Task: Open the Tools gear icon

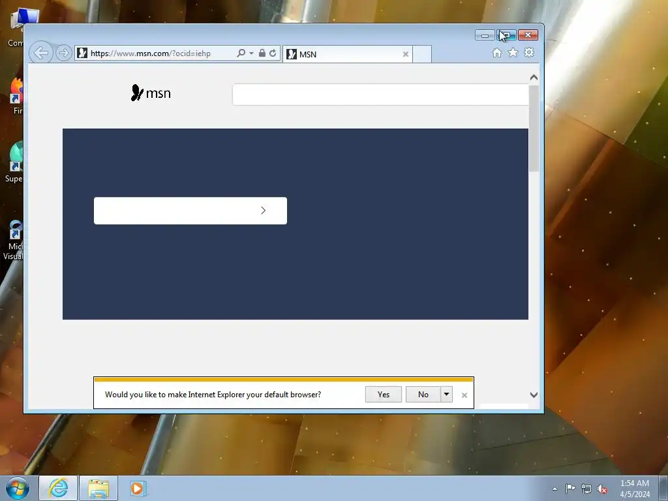Action: tap(529, 52)
